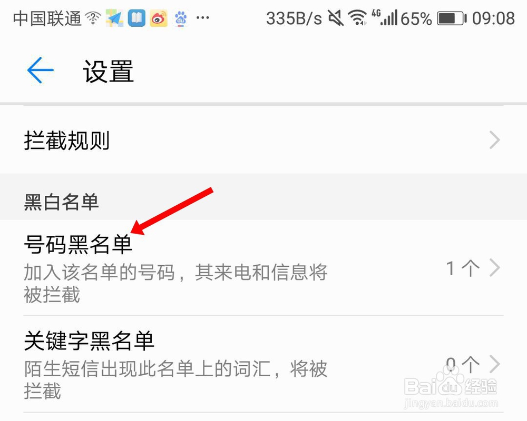The image size is (527, 421).
Task: Tap the 设置 page title
Action: click(x=108, y=71)
